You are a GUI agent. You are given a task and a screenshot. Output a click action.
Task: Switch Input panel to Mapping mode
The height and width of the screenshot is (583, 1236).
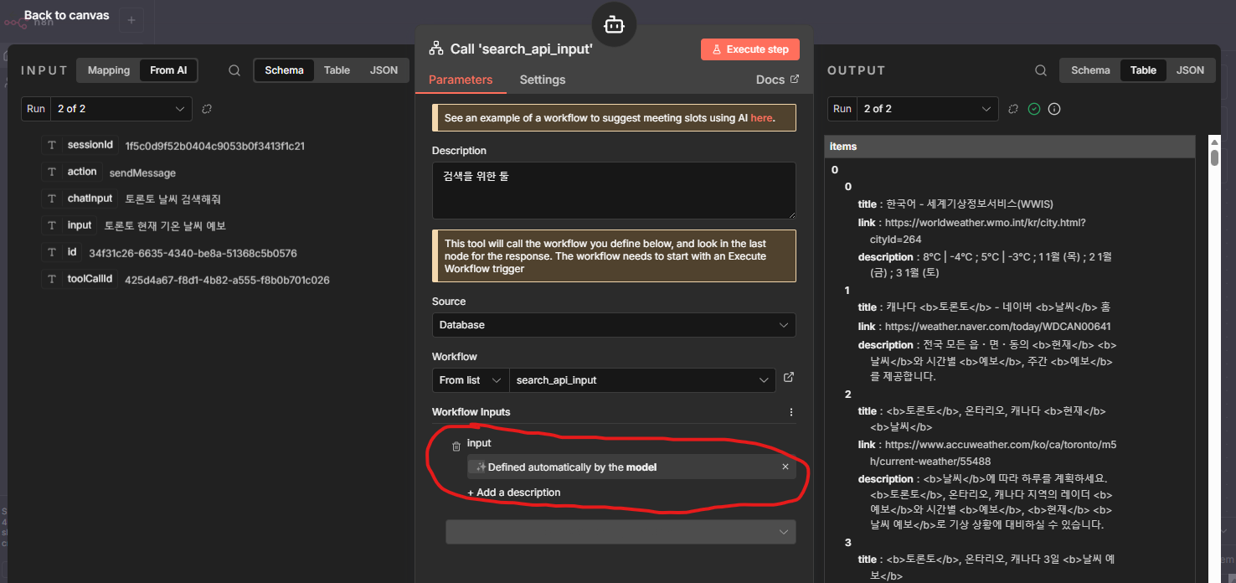coord(109,70)
